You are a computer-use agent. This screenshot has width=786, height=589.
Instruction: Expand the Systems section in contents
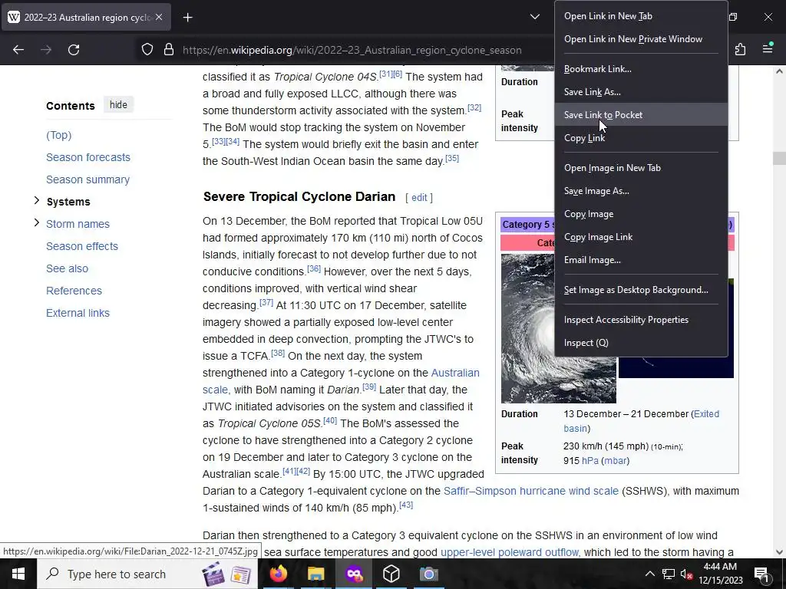[x=36, y=201]
